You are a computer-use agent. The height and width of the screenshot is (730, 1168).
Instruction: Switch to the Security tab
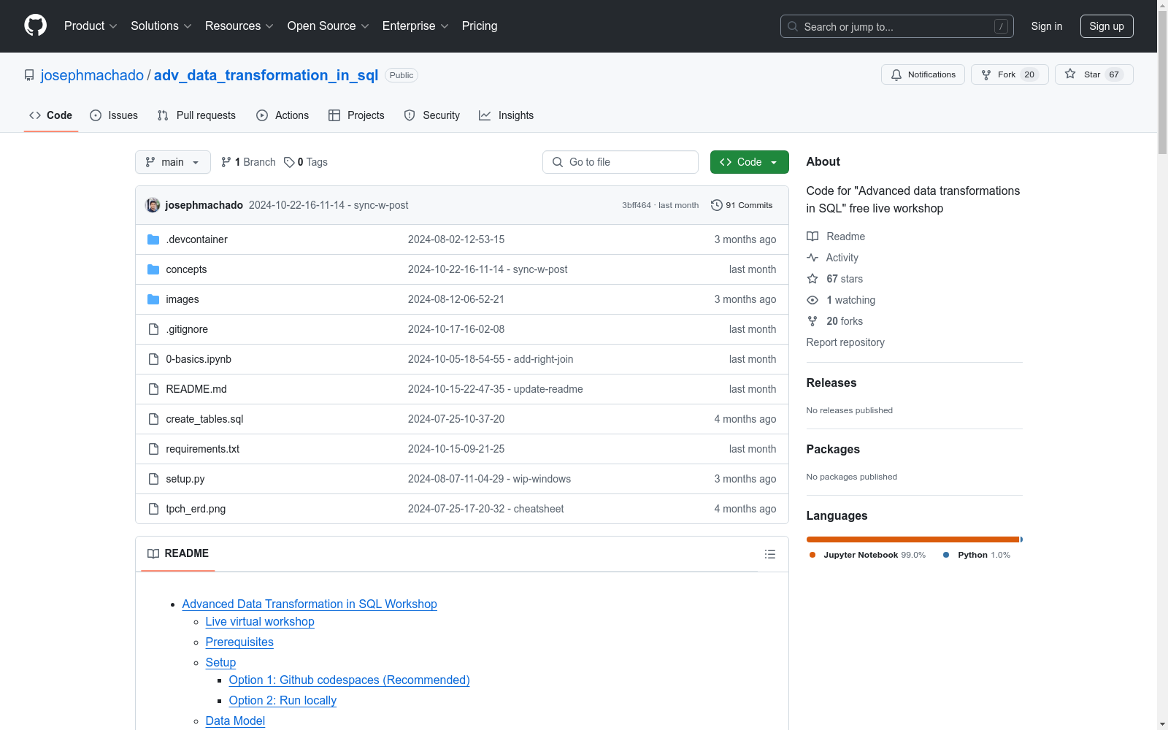coord(432,115)
